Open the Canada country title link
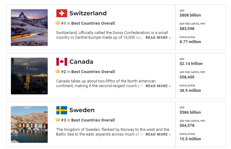231x149 pixels. (81, 62)
